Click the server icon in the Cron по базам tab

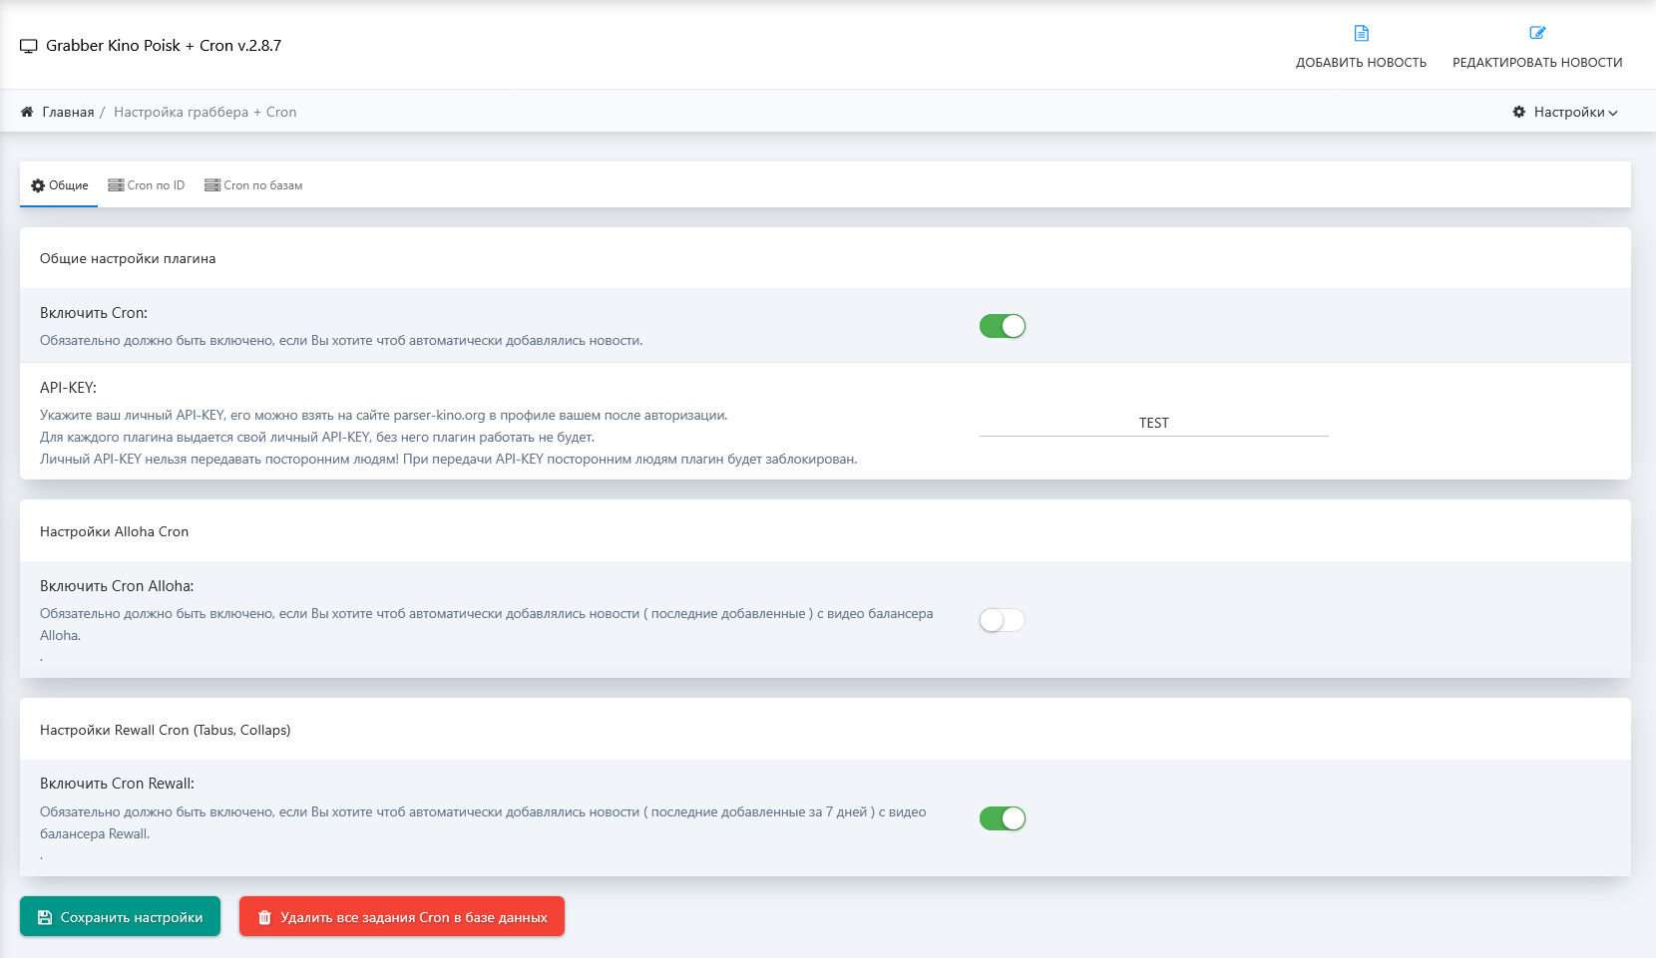(212, 185)
